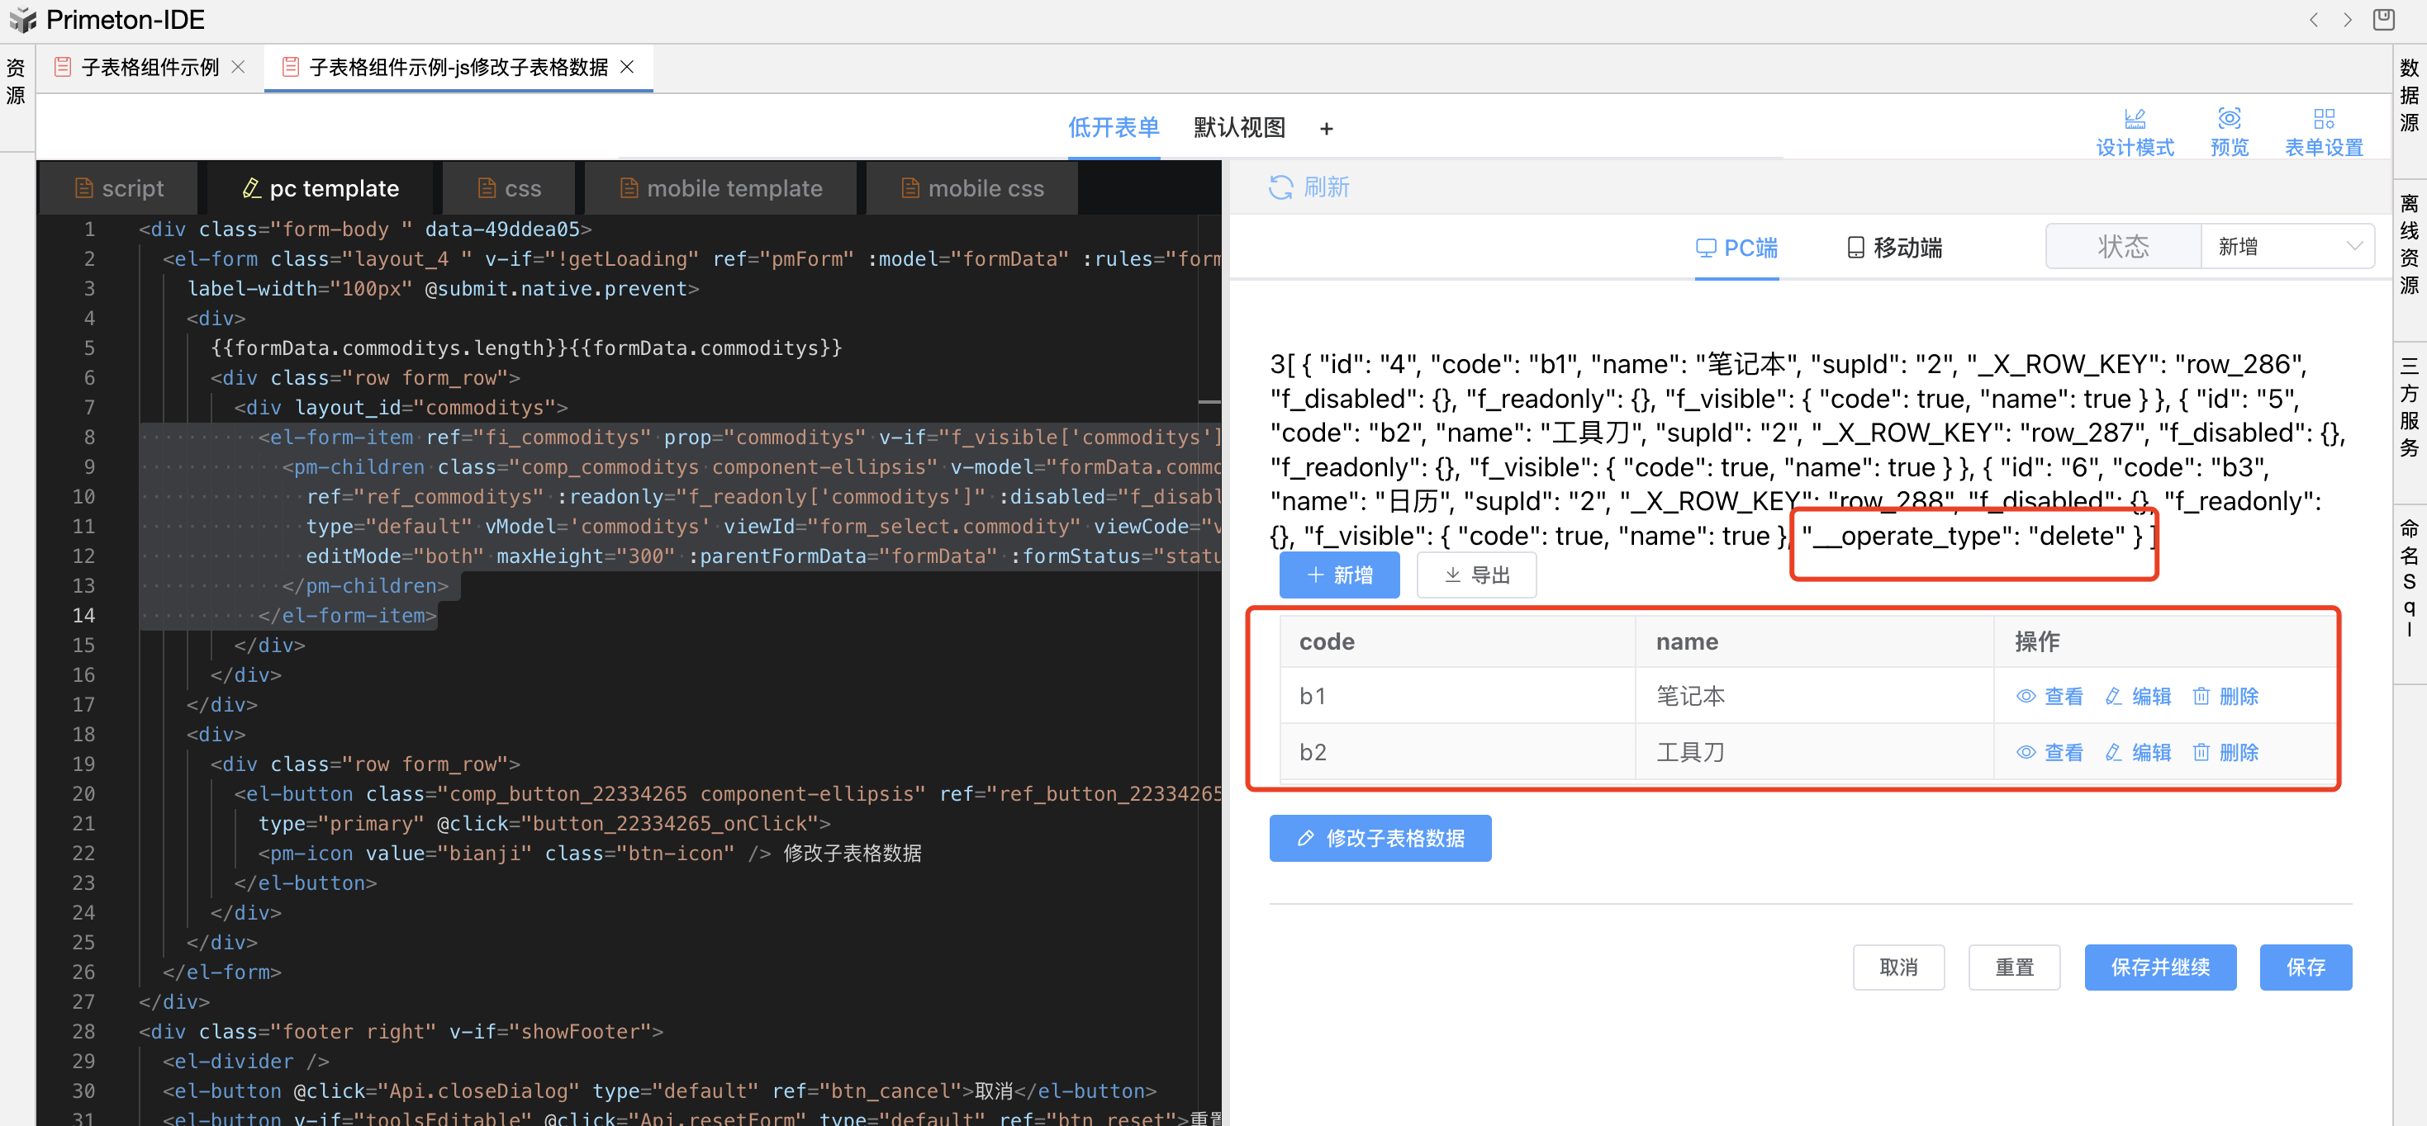Image resolution: width=2427 pixels, height=1126 pixels.
Task: Switch preview to PC端 view
Action: pyautogui.click(x=1736, y=248)
